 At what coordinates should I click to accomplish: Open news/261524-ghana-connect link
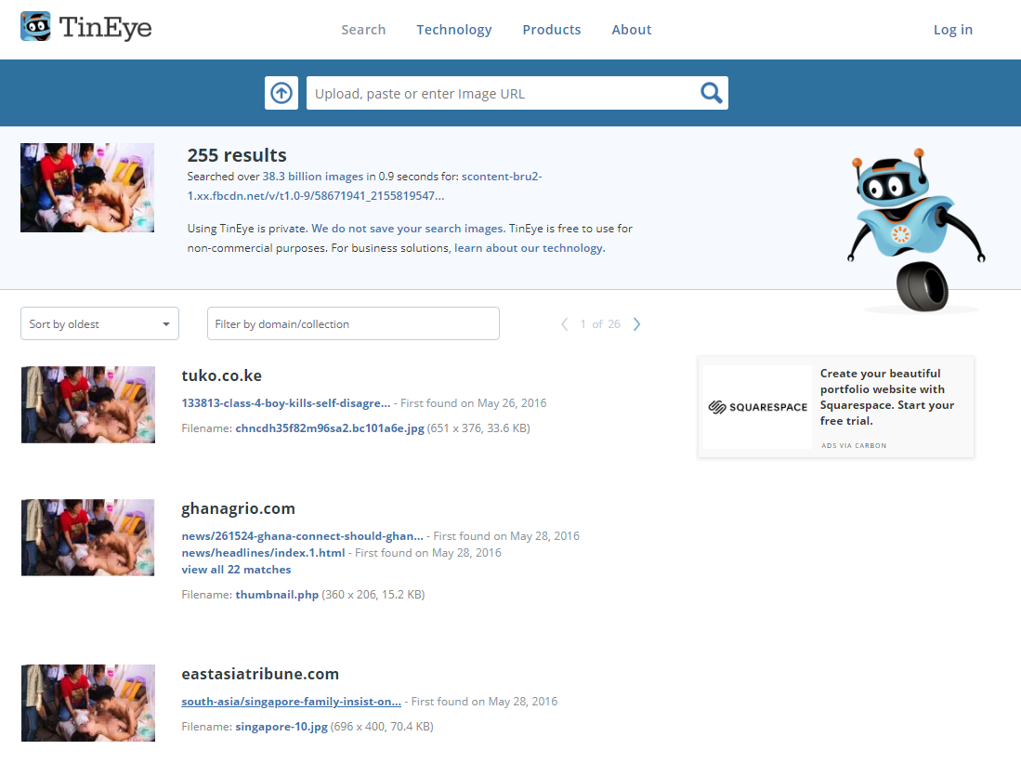[302, 536]
